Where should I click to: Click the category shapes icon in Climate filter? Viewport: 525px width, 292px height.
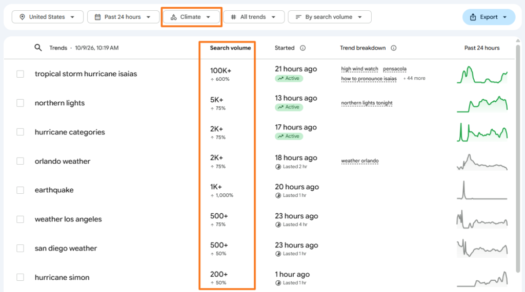[173, 17]
